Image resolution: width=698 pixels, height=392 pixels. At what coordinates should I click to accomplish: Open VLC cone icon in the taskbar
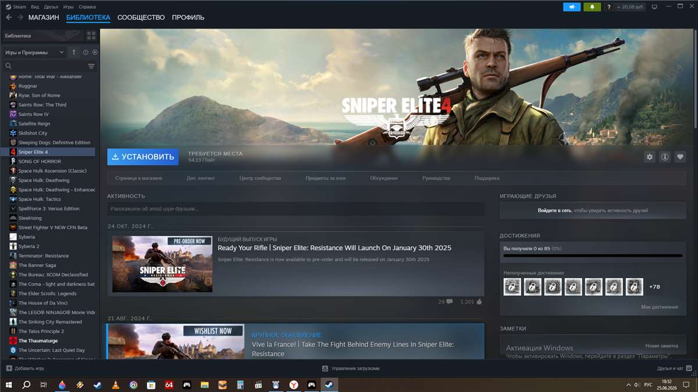pos(115,384)
